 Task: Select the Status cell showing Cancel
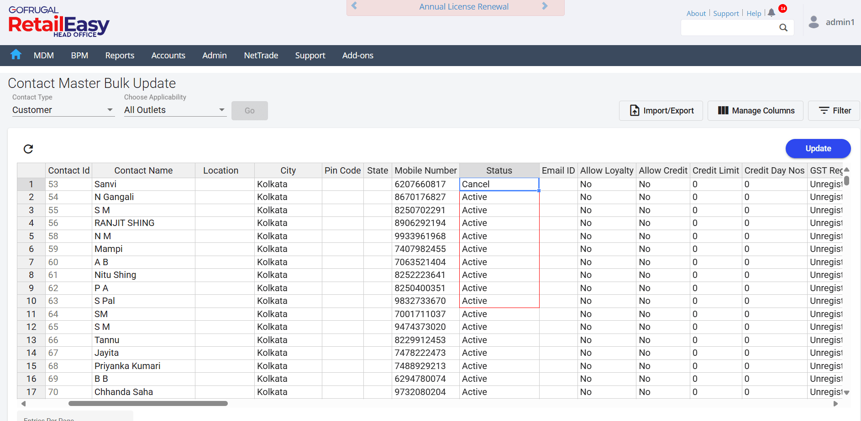pos(499,184)
